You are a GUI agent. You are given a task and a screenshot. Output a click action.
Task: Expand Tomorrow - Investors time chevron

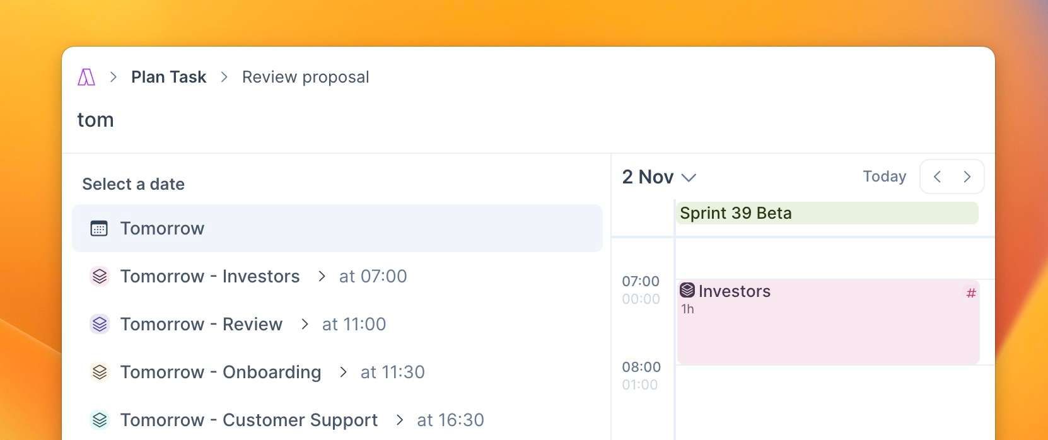pyautogui.click(x=322, y=276)
